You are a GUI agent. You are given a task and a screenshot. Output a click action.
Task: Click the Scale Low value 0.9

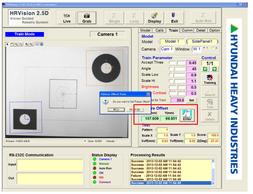tap(191, 75)
